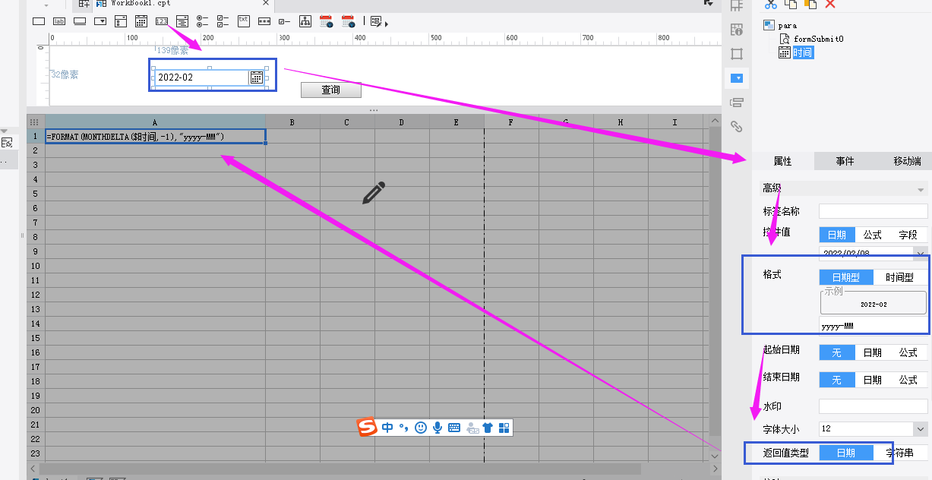Choose 日期型 format
This screenshot has height=480, width=932.
click(846, 278)
